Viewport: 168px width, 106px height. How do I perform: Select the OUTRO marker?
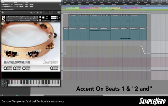[x=142, y=8]
